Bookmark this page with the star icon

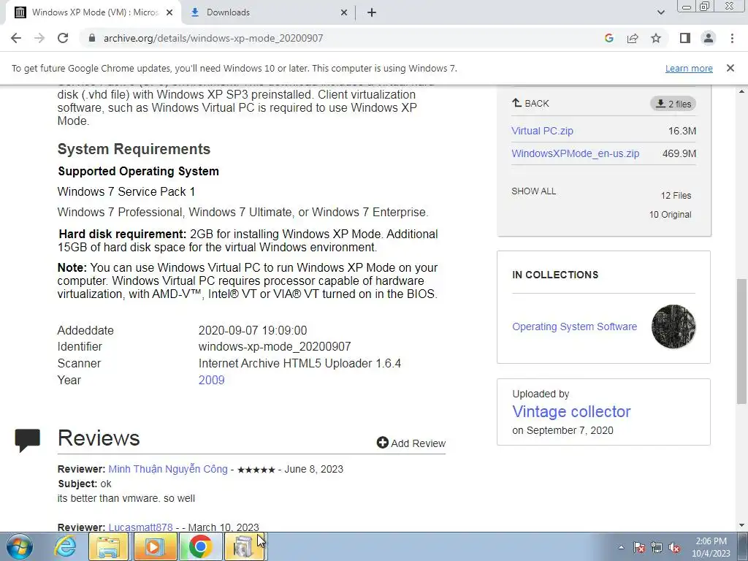656,38
